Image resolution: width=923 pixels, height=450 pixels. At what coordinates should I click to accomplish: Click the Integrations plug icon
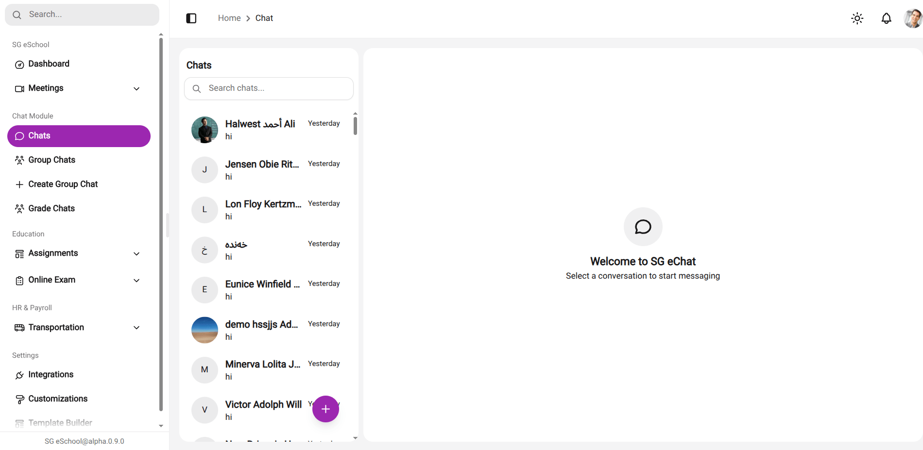tap(19, 375)
